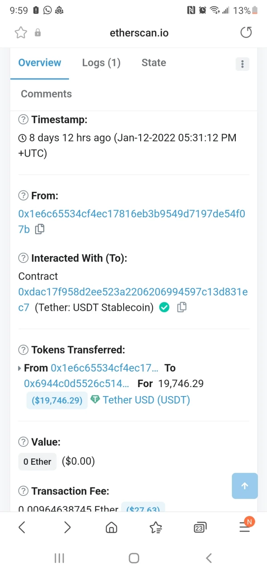Open three-dot more options dropdown

tap(242, 64)
